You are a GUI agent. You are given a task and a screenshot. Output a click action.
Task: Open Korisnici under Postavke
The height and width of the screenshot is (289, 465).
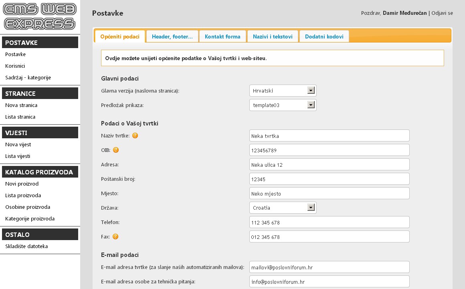click(x=16, y=66)
